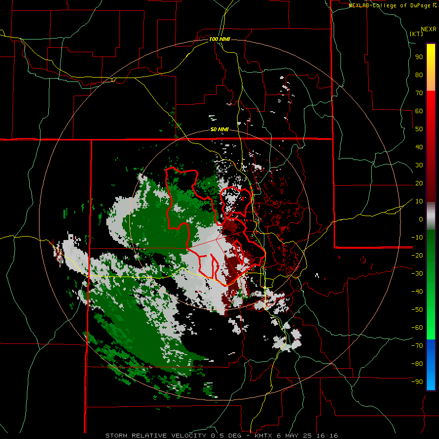Click the blue segment of the color scale
439x439 pixels.
[x=431, y=365]
